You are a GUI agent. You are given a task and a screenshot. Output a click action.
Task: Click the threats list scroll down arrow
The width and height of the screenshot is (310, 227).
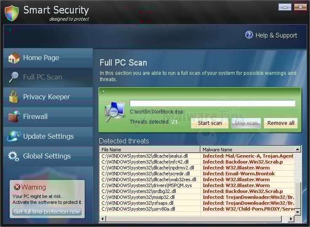[297, 212]
